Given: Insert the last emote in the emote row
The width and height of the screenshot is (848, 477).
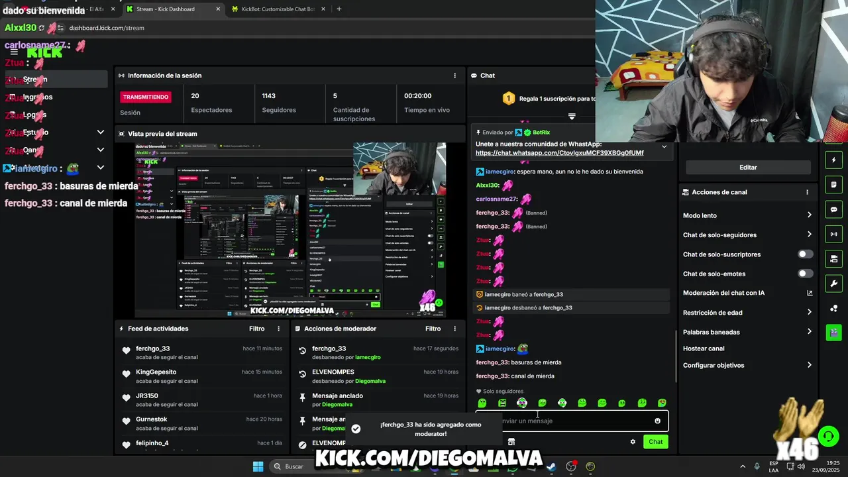Looking at the screenshot, I should pyautogui.click(x=662, y=403).
